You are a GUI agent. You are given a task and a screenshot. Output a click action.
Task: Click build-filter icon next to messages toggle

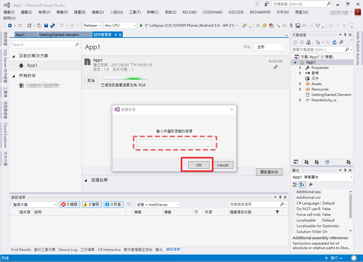click(129, 204)
